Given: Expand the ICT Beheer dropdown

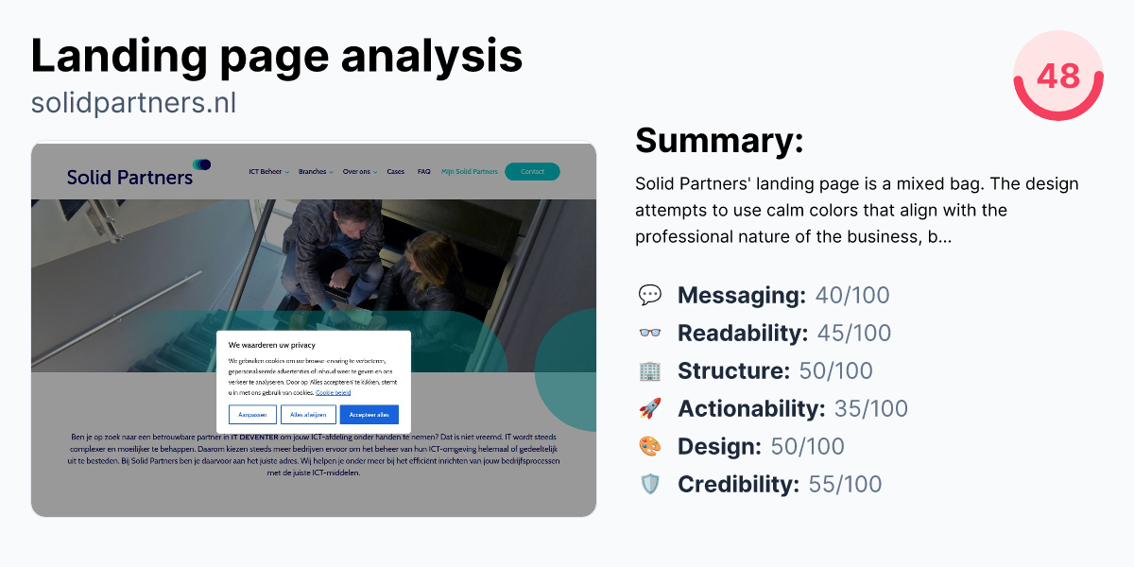Looking at the screenshot, I should 266,171.
